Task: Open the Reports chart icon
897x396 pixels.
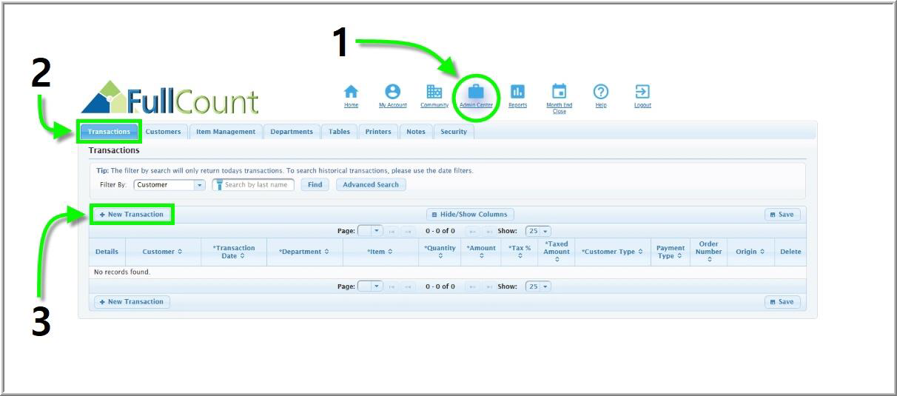Action: (x=517, y=92)
